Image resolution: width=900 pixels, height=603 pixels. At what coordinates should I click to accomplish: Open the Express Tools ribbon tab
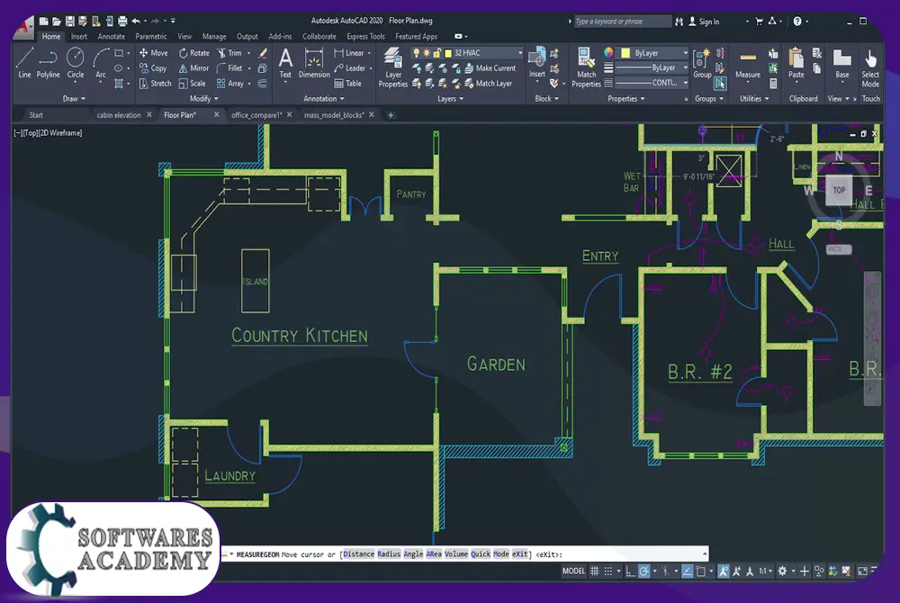point(365,36)
